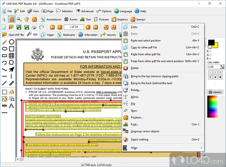
Task: Click the yellow background color swatch
Action: coord(216,45)
